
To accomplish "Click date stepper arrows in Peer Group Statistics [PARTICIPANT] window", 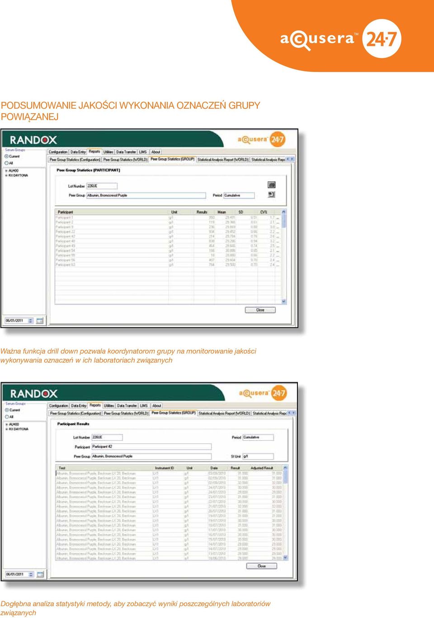I will [x=31, y=321].
